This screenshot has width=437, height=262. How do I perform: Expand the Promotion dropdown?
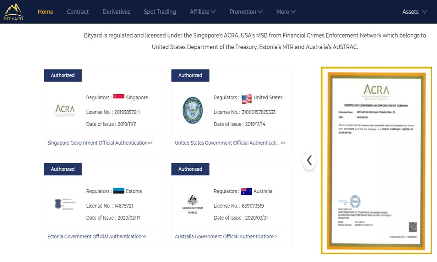[x=246, y=12]
